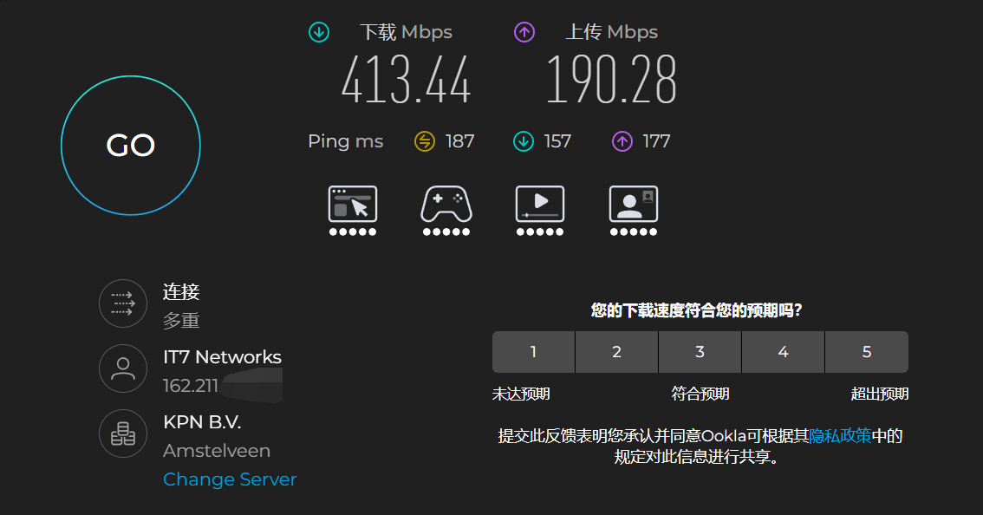
Task: Rate download speed as 1
Action: [533, 352]
